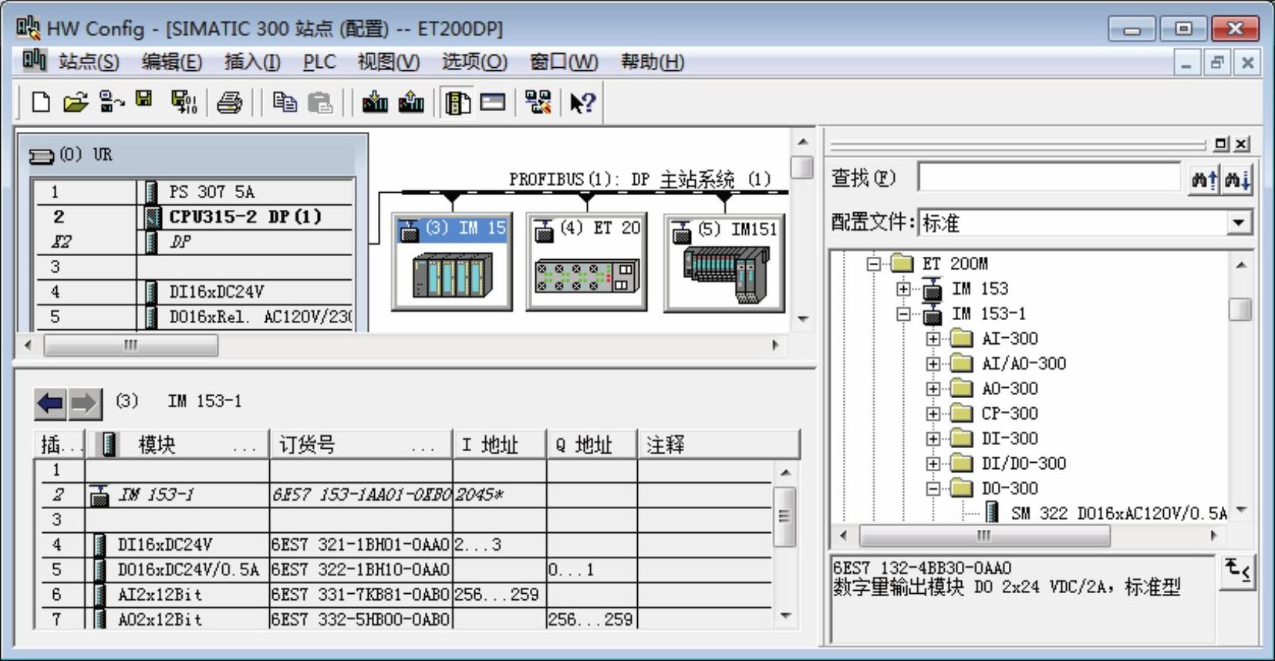Collapse the ET 200M tree node
Image resolution: width=1275 pixels, height=661 pixels.
coord(873,264)
